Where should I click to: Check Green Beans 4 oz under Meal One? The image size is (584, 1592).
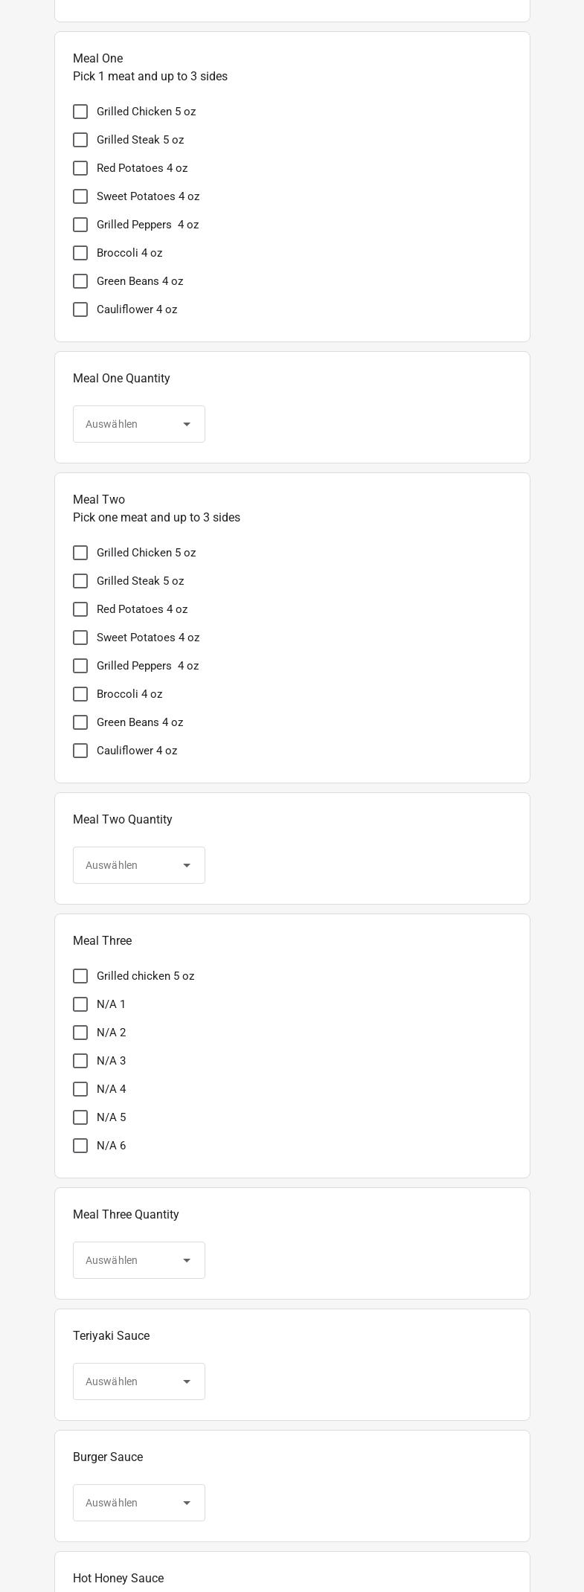click(80, 281)
